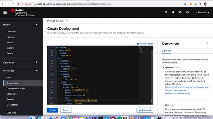Click the orange browser extension icon
213x119 pixels.
(x=191, y=4)
